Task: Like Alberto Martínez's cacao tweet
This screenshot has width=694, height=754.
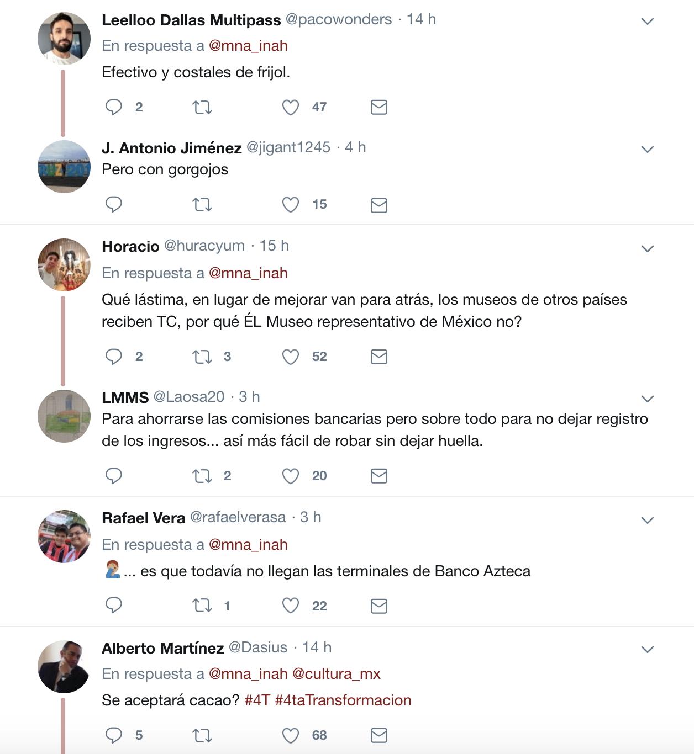Action: click(x=291, y=735)
